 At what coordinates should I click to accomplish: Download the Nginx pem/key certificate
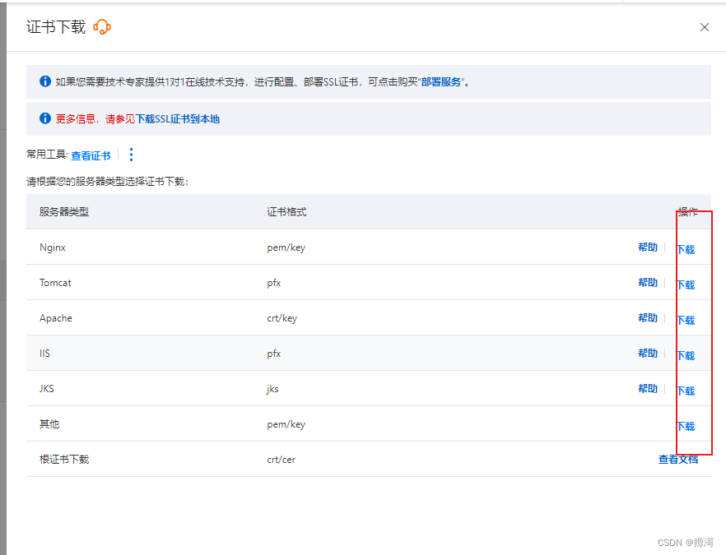686,249
